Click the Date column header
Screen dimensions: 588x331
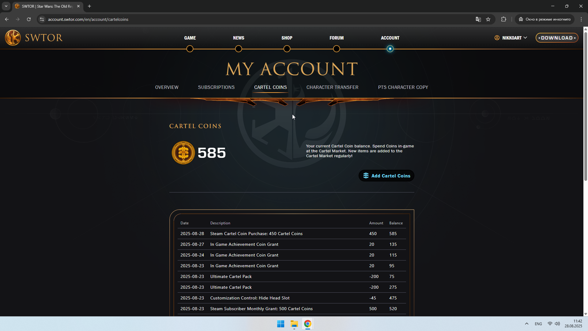coord(184,223)
